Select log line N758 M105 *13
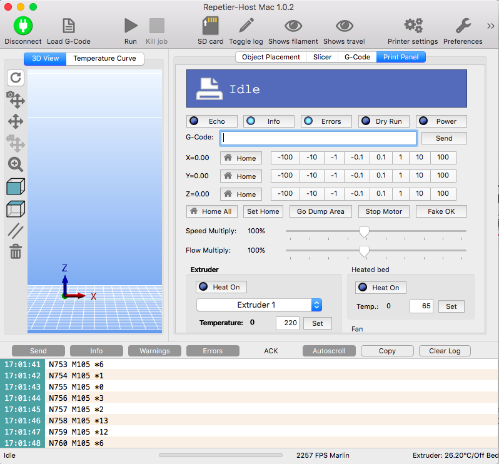This screenshot has width=499, height=464. (x=249, y=421)
